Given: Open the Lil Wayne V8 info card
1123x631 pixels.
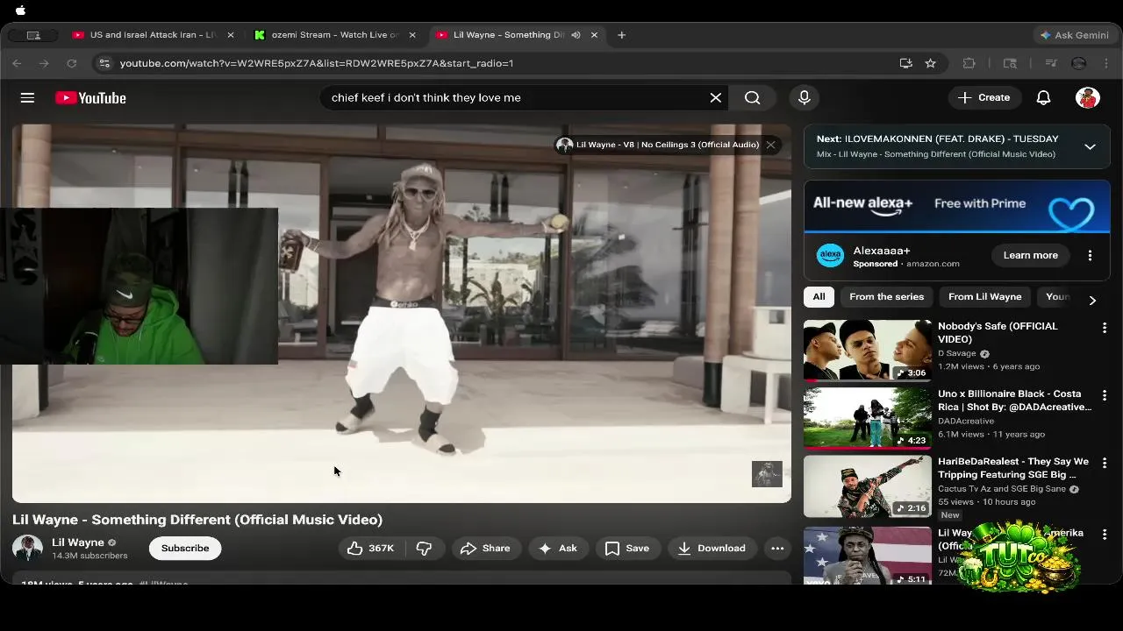Looking at the screenshot, I should [x=658, y=145].
